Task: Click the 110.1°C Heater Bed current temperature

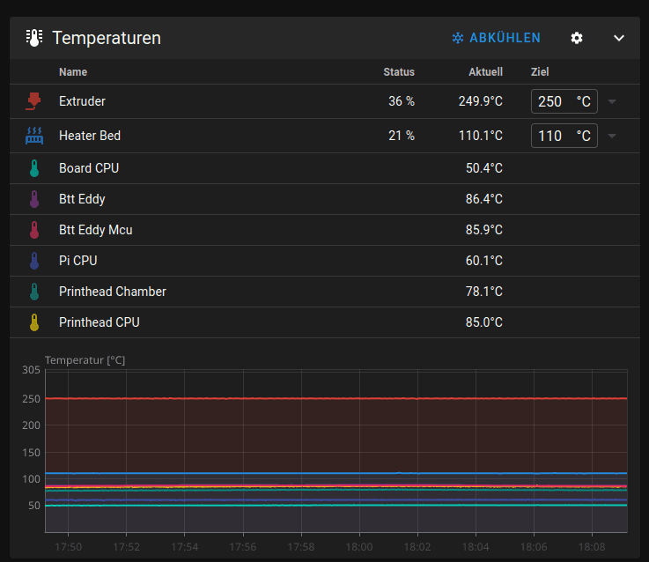Action: 481,136
